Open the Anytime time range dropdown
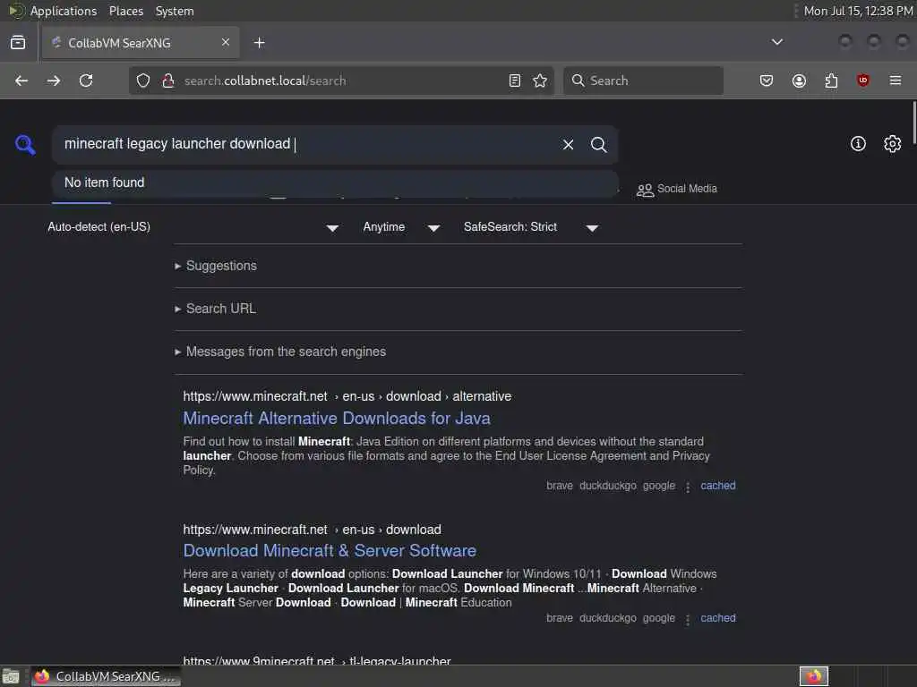The height and width of the screenshot is (687, 917). pos(401,227)
